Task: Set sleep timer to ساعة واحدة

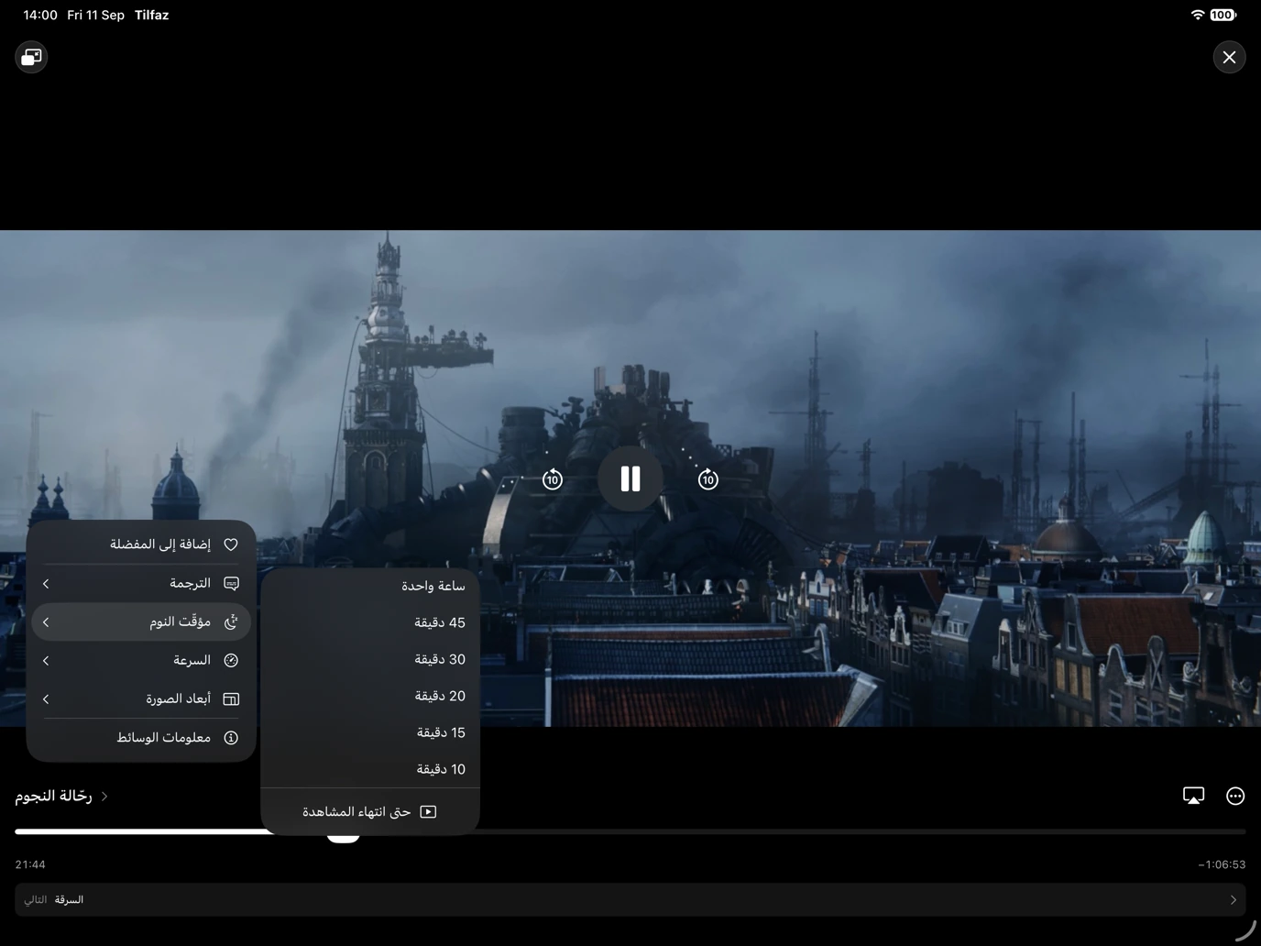Action: coord(370,586)
